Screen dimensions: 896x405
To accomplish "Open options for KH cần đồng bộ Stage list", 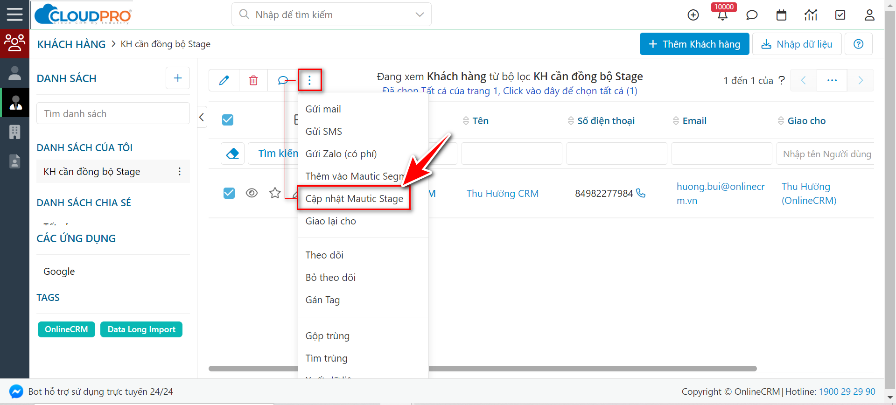I will (180, 171).
